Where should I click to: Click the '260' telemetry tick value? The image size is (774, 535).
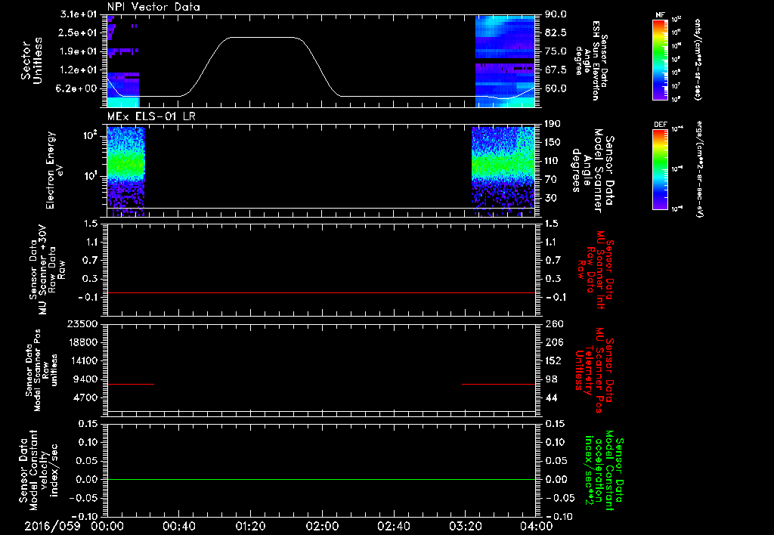554,323
